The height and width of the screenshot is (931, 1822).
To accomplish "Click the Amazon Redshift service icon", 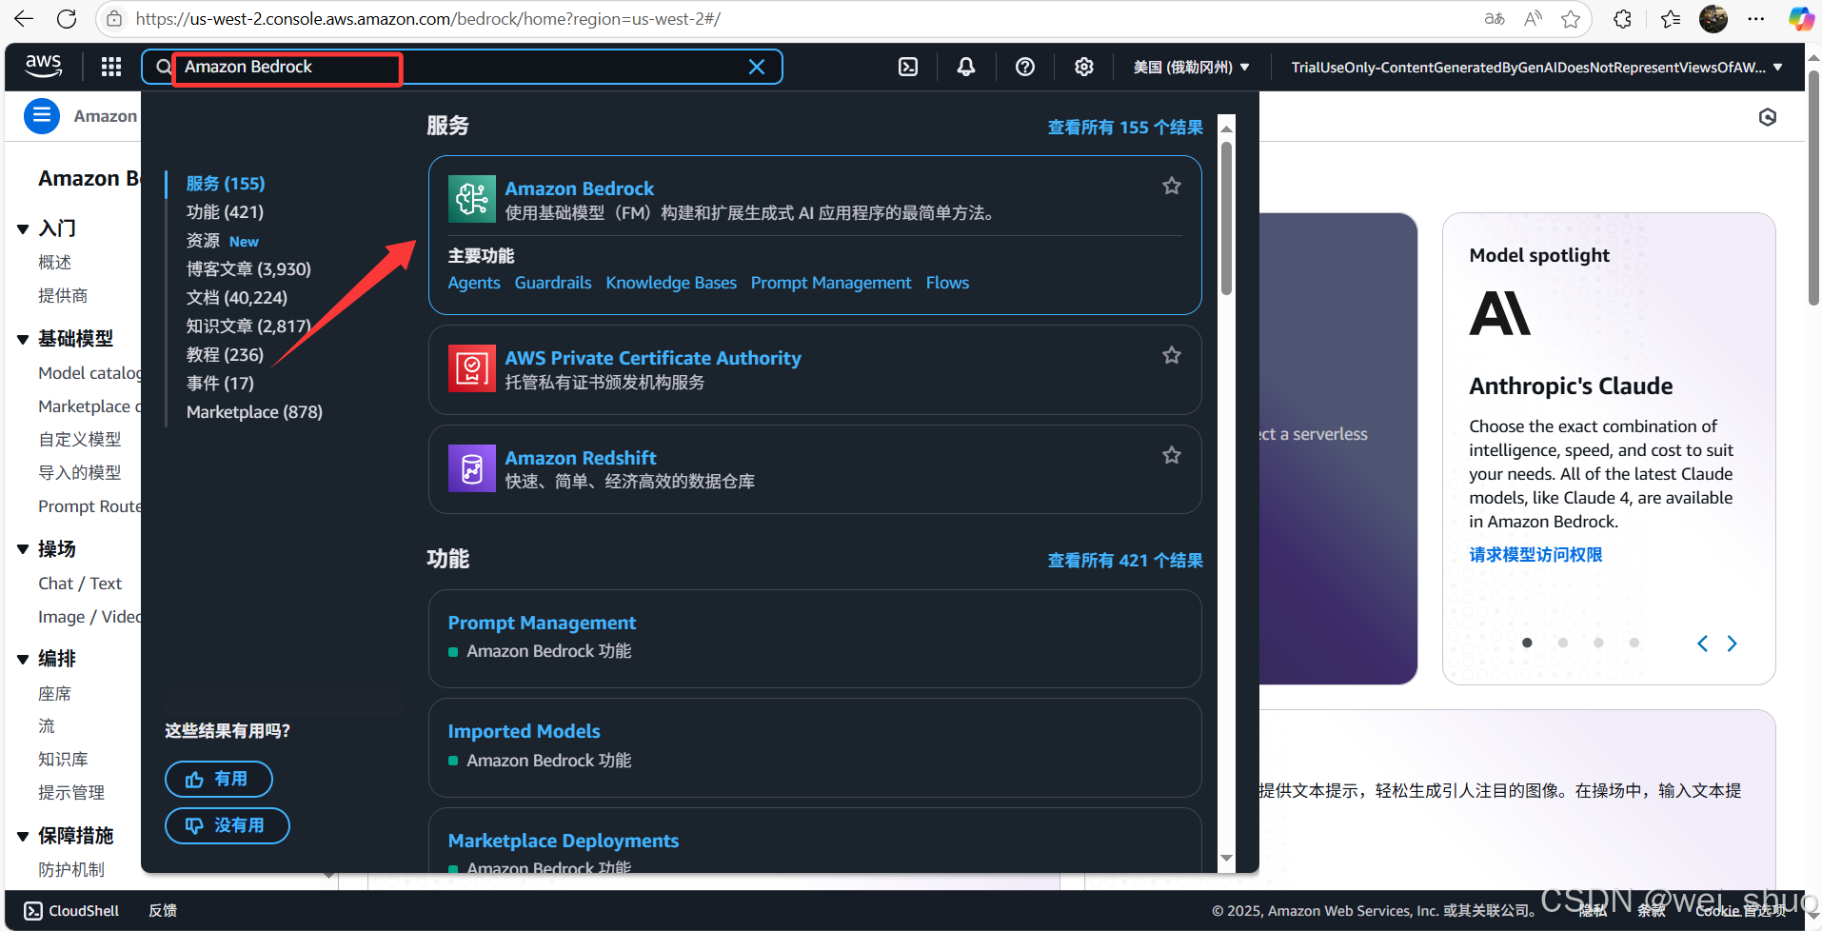I will tap(472, 468).
